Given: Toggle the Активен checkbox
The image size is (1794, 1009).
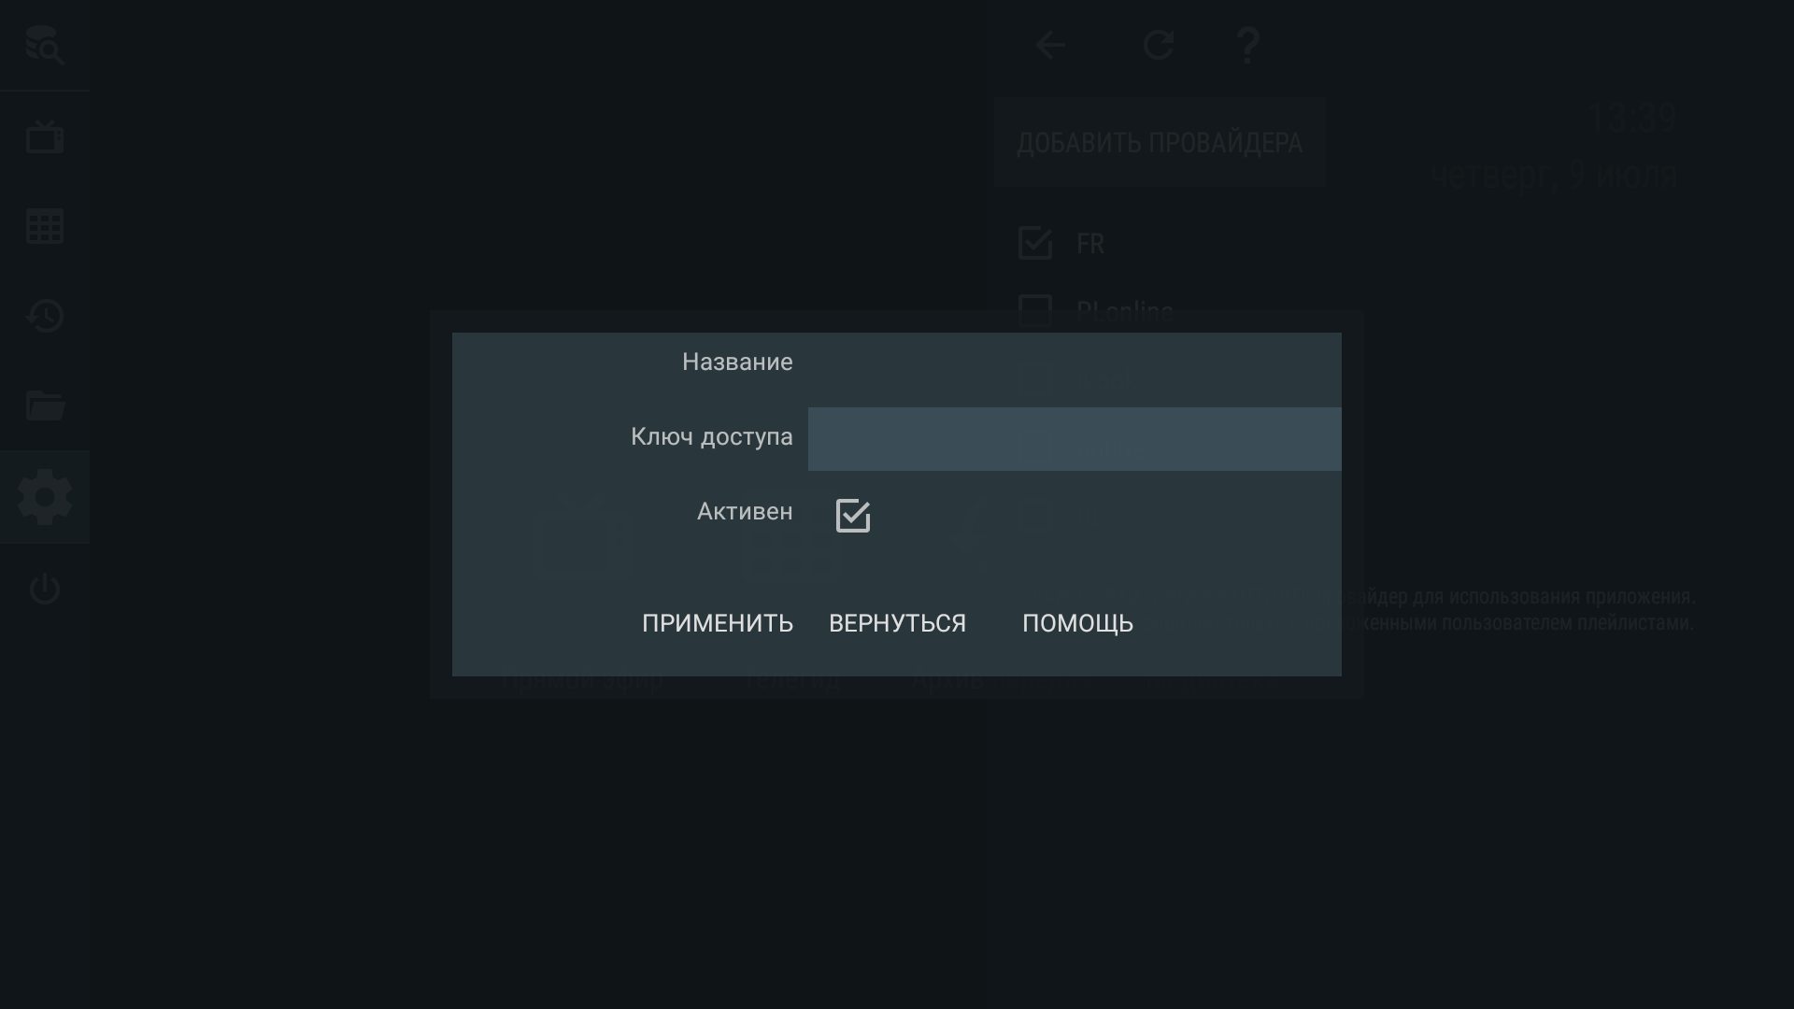Looking at the screenshot, I should pyautogui.click(x=852, y=515).
